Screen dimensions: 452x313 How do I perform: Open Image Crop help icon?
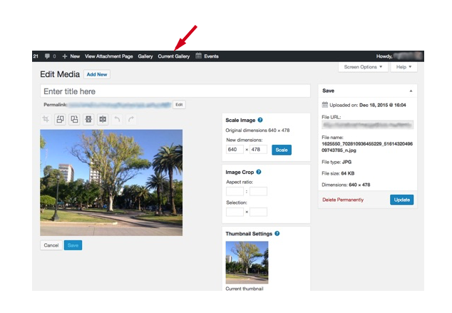(x=259, y=172)
